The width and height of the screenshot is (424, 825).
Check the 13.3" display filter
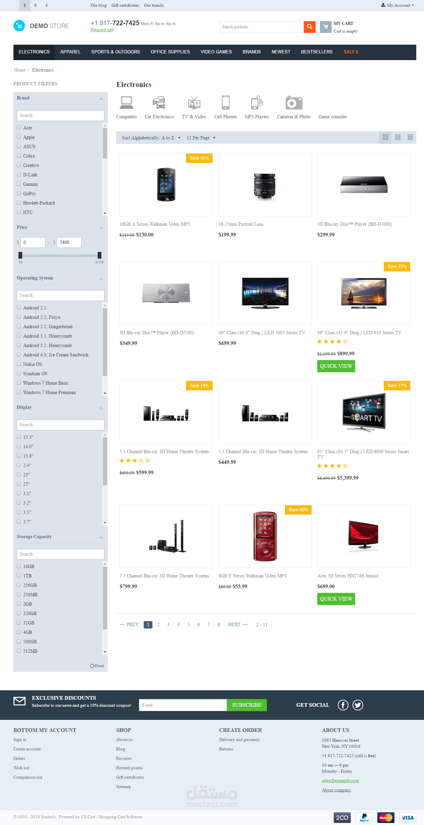[x=19, y=437]
